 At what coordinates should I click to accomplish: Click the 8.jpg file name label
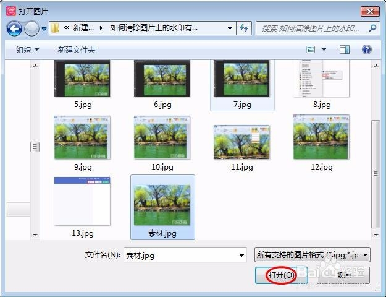point(322,105)
